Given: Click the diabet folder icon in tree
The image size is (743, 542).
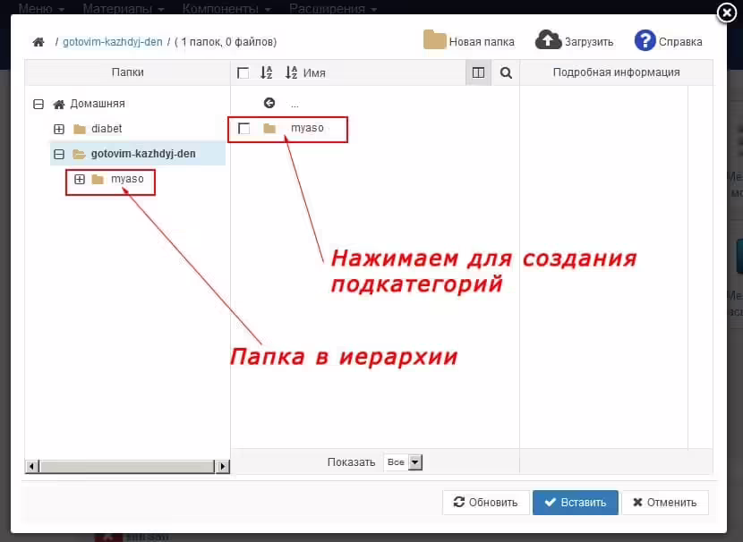Looking at the screenshot, I should pyautogui.click(x=80, y=129).
